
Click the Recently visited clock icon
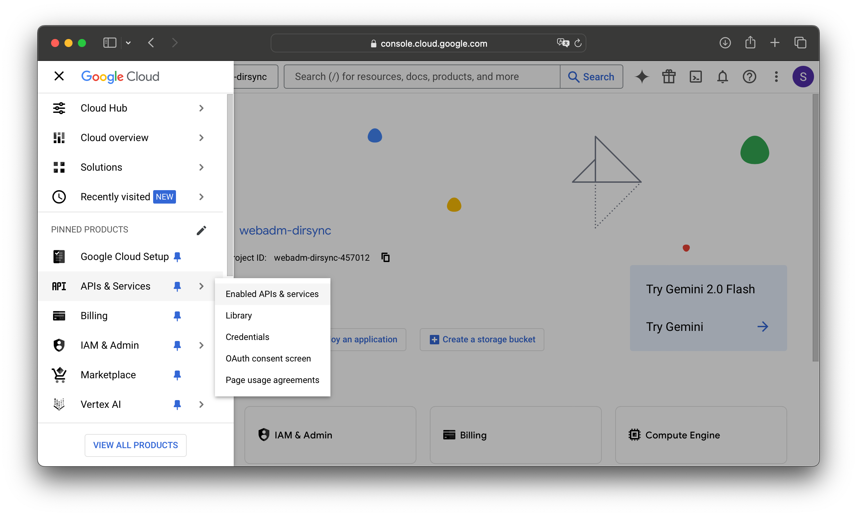pyautogui.click(x=59, y=197)
